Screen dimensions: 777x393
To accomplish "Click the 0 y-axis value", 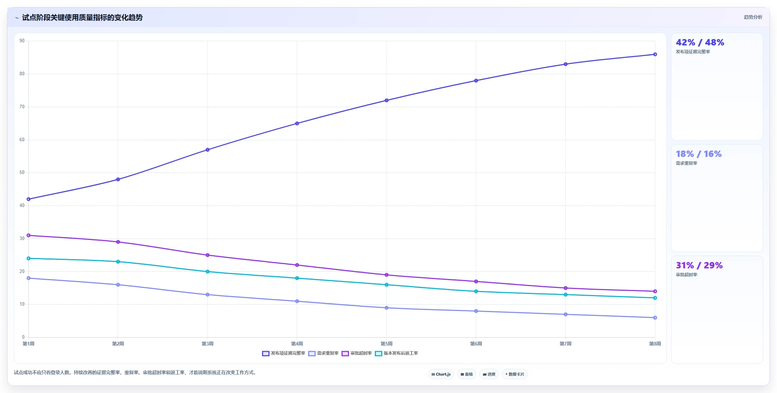I will click(23, 337).
